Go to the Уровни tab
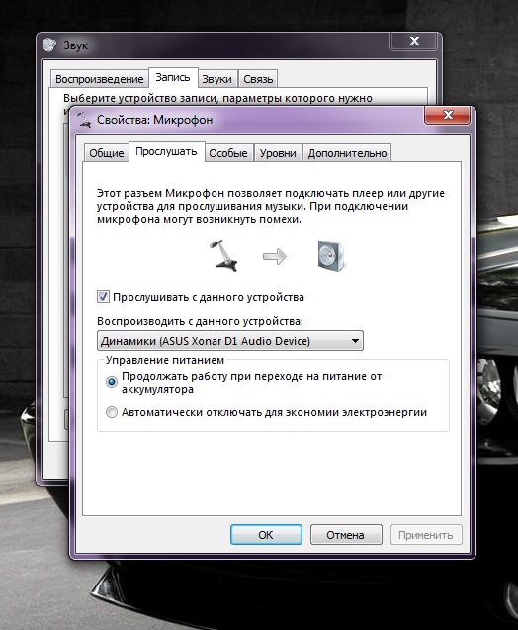Viewport: 518px width, 630px height. (278, 153)
